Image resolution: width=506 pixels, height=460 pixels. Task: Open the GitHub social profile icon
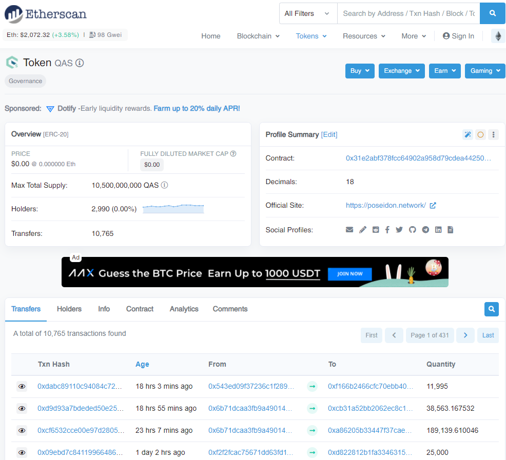click(413, 230)
